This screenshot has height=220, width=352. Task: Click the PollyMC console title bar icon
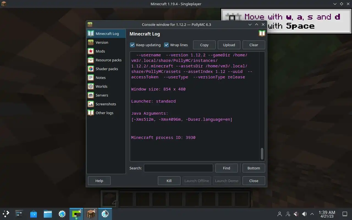(x=90, y=24)
